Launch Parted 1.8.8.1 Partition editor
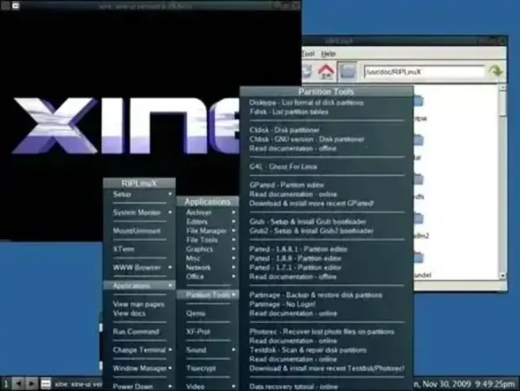Image resolution: width=520 pixels, height=391 pixels. [327, 249]
